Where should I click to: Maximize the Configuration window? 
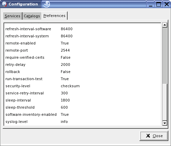pos(158,4)
